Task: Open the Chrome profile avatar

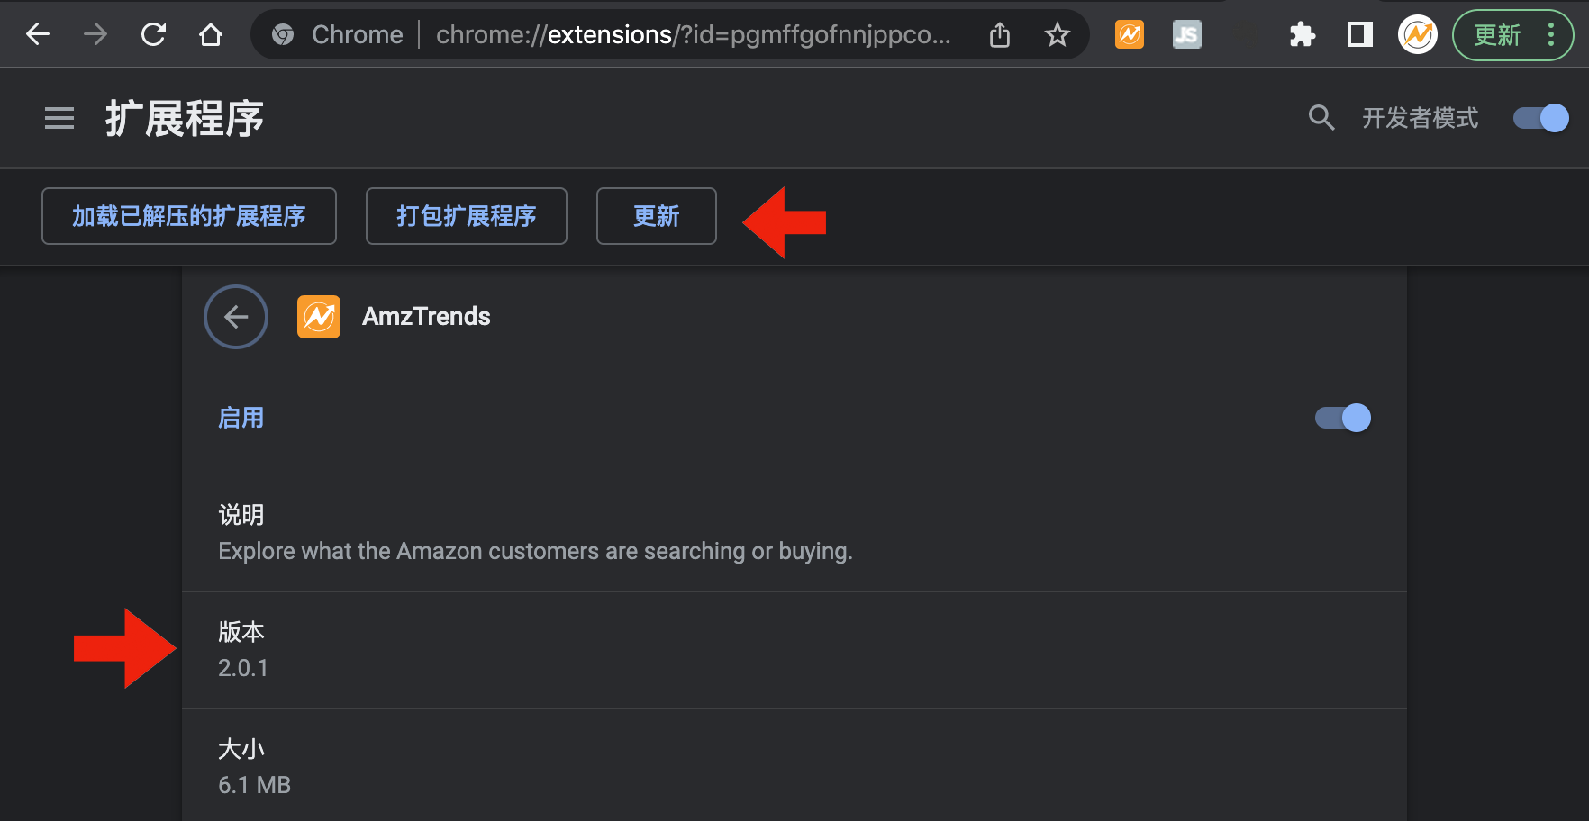Action: click(1417, 35)
